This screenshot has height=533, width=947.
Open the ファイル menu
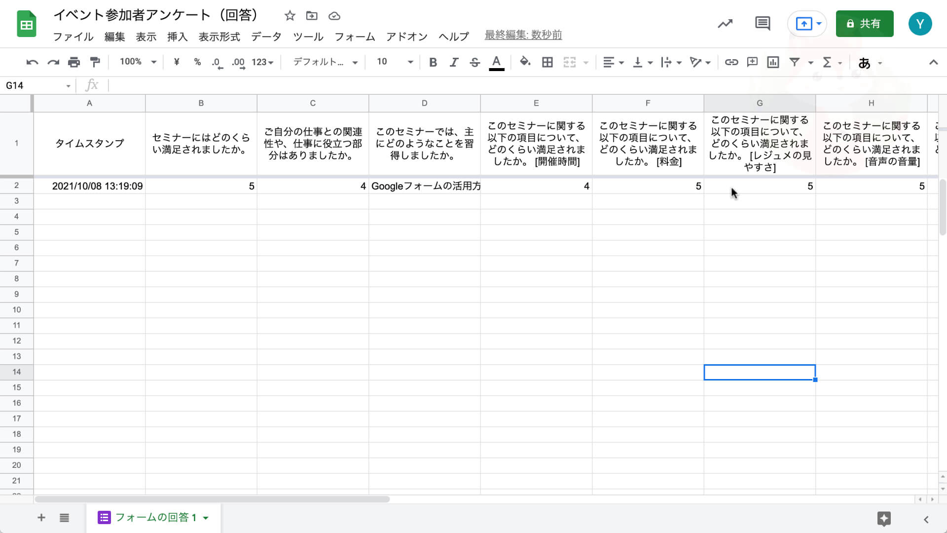tap(73, 37)
